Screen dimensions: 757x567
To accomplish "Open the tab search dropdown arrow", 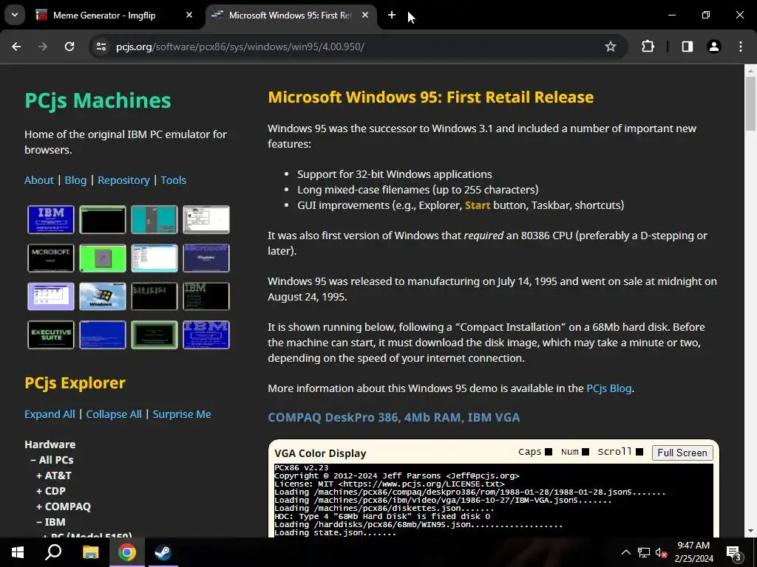I will (x=15, y=15).
